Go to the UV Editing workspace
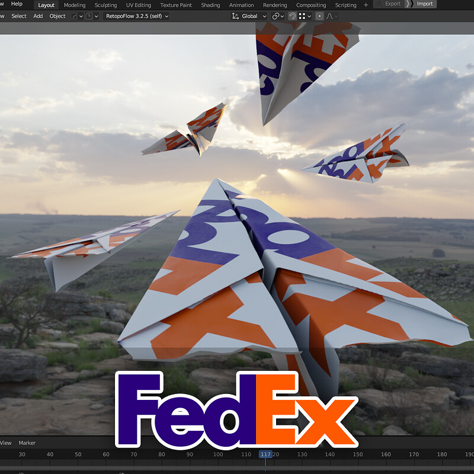 tap(139, 5)
